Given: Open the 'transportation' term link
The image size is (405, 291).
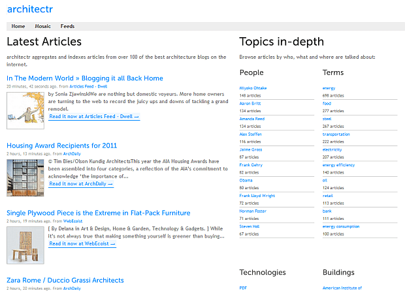Looking at the screenshot, I should (x=337, y=134).
